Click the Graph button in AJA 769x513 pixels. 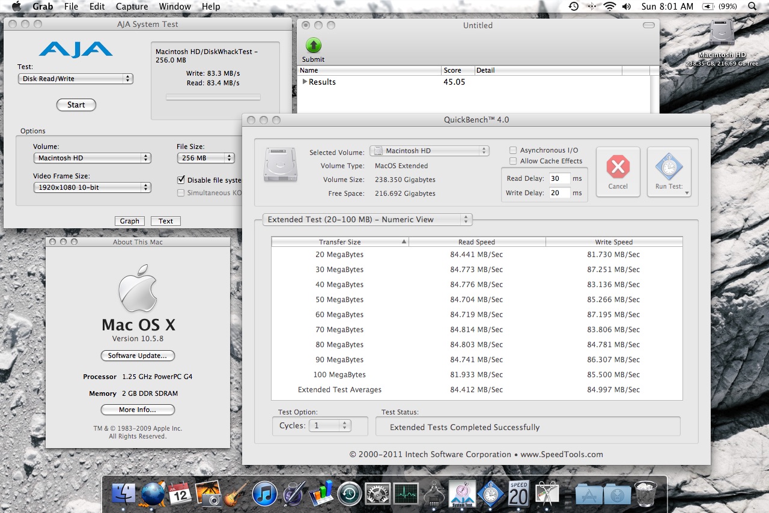(x=130, y=221)
